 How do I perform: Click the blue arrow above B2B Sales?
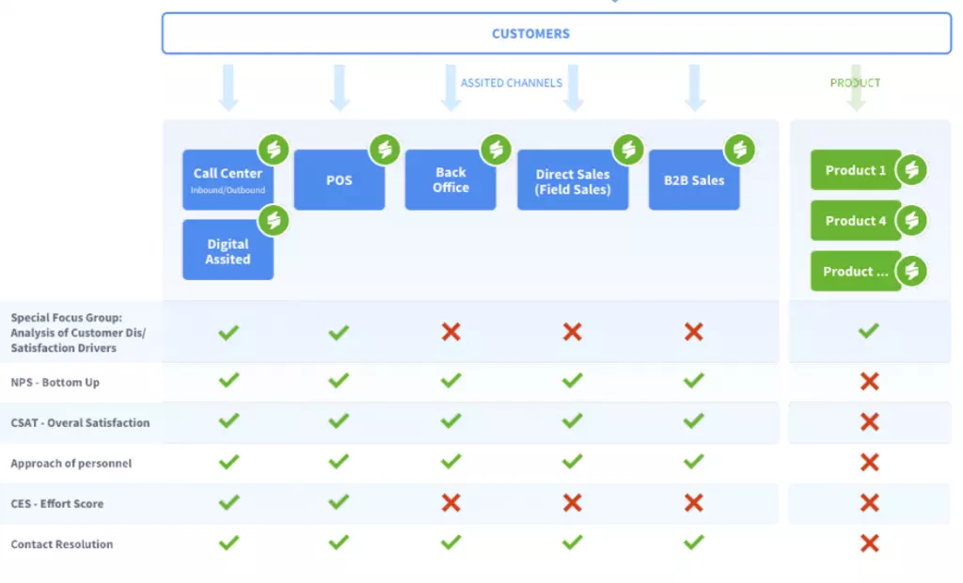pos(695,87)
